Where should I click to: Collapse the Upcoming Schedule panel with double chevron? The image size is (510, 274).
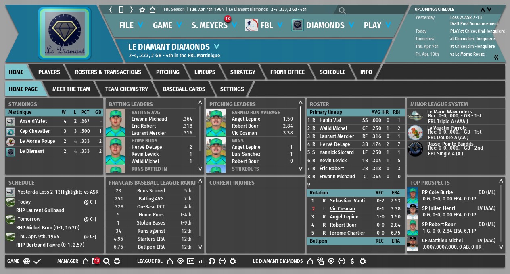[x=496, y=57]
